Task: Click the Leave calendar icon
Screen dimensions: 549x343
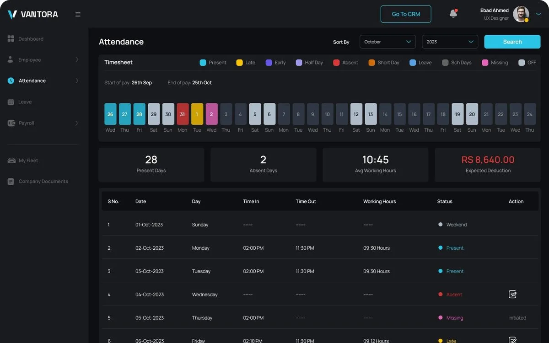Action: point(11,102)
